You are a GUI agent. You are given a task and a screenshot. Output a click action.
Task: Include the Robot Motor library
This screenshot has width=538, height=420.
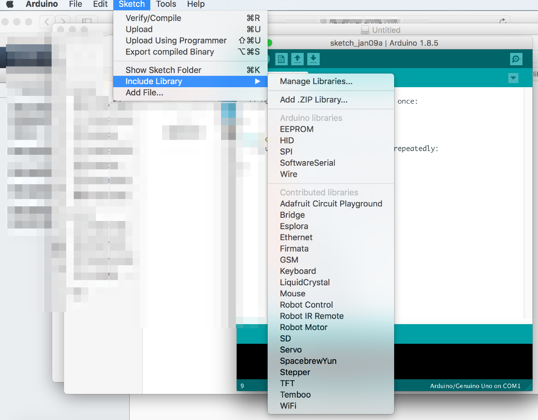pos(331,327)
